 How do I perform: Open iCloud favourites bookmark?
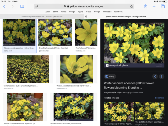(x=88, y=12)
